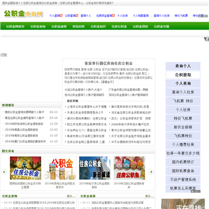209x209 pixels.
Task: Open thumbnail captioned 2019年沈阳公积金提取新政
Action: tap(129, 168)
